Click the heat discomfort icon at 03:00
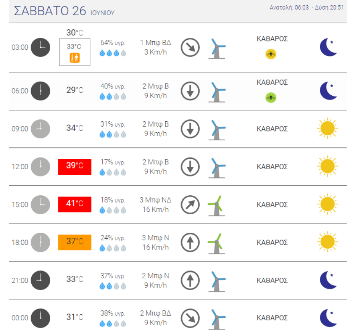The height and width of the screenshot is (336, 353). [75, 57]
